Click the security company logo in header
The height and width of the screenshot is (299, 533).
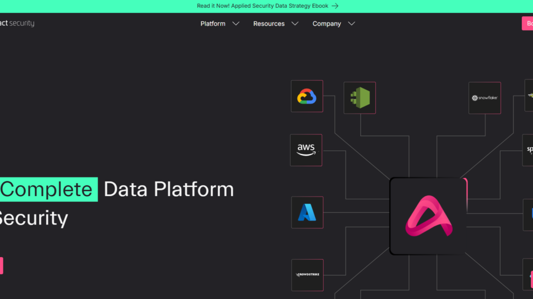pyautogui.click(x=17, y=24)
